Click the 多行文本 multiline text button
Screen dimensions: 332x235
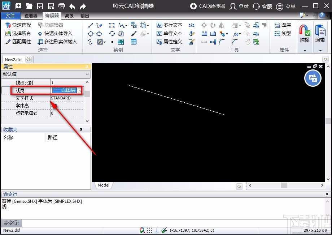click(169, 25)
